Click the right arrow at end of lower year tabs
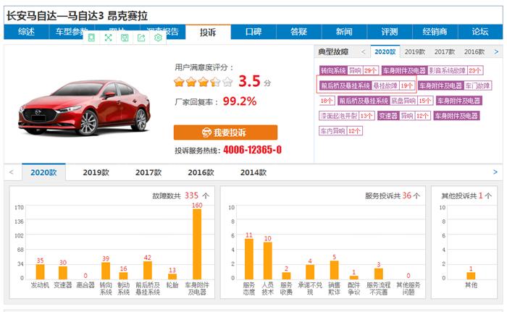 (x=495, y=172)
